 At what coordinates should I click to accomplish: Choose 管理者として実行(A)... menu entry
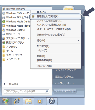pyautogui.click(x=56, y=16)
